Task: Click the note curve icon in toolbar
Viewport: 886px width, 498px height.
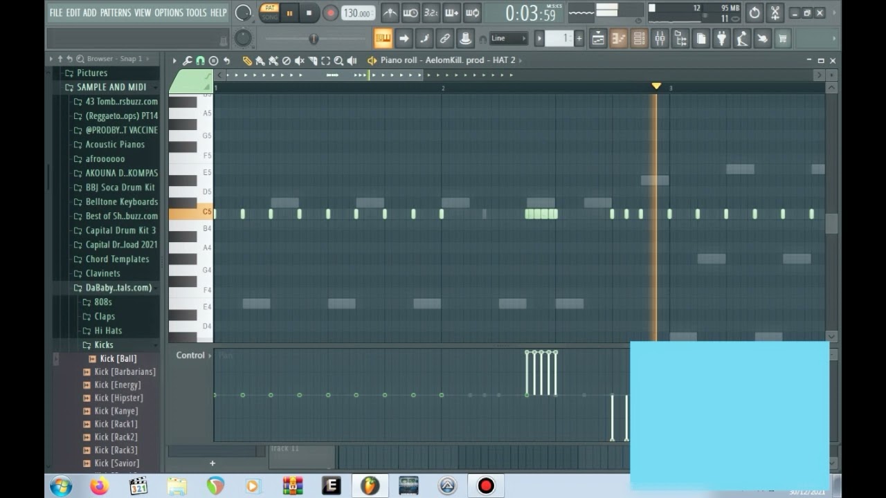Action: (425, 39)
